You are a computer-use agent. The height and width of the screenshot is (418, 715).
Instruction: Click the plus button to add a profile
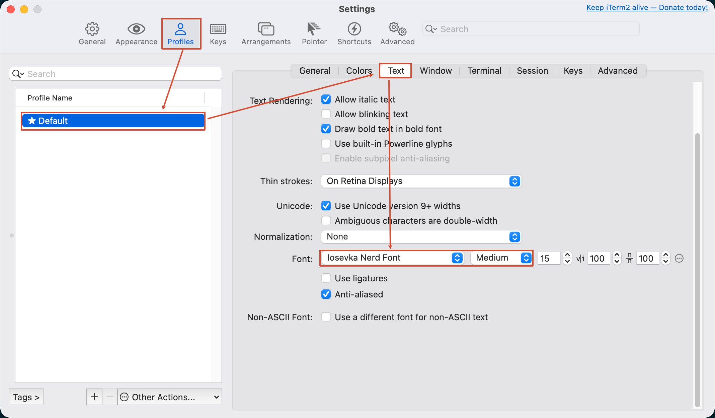pyautogui.click(x=94, y=397)
